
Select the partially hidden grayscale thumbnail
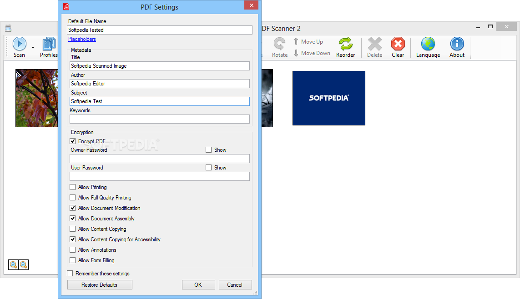(267, 98)
